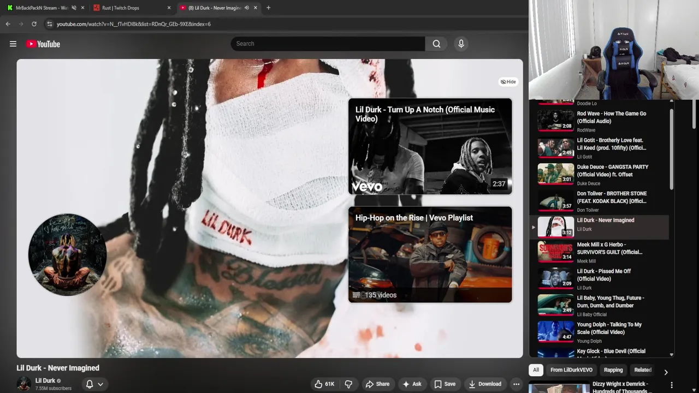Screen dimensions: 699x393
Task: Save video to a playlist
Action: 445,384
